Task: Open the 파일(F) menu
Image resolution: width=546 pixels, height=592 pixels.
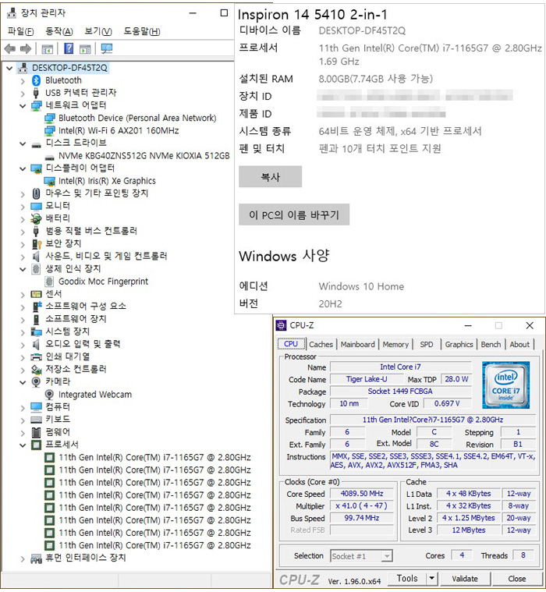Action: pyautogui.click(x=20, y=31)
